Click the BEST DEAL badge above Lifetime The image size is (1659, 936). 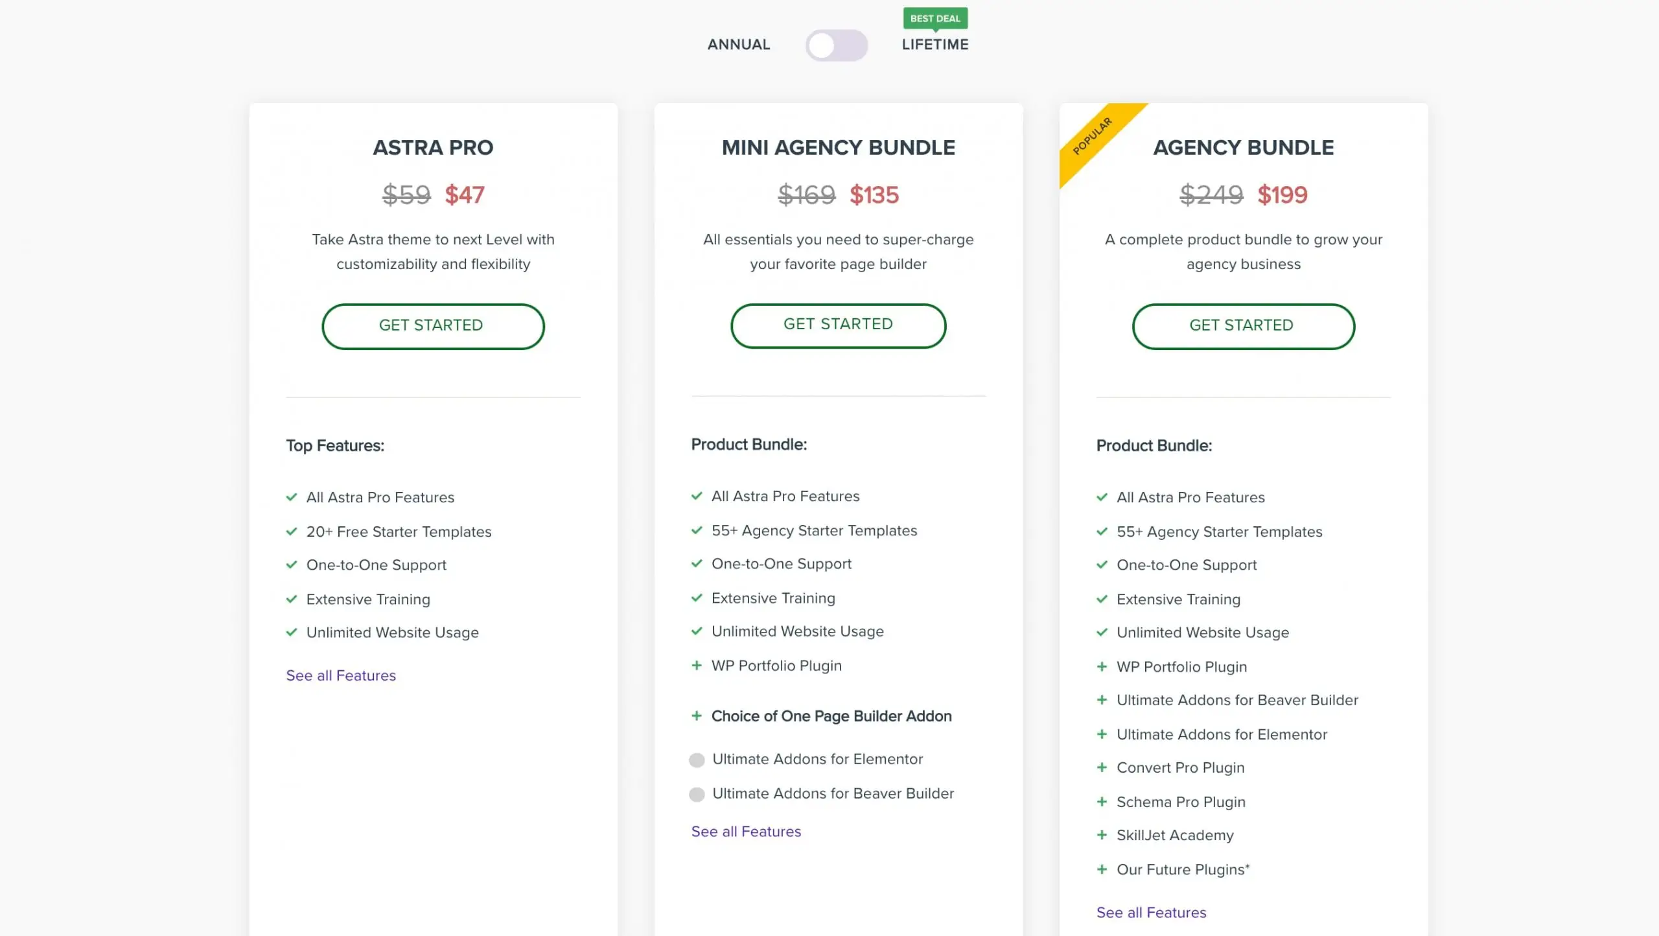934,18
